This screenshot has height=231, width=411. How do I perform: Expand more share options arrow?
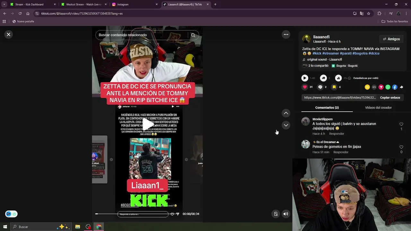tap(401, 87)
